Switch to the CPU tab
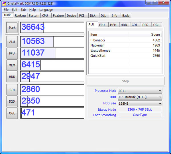171x154 pixels. [46, 16]
